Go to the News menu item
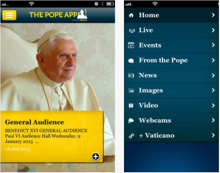 coord(171,75)
